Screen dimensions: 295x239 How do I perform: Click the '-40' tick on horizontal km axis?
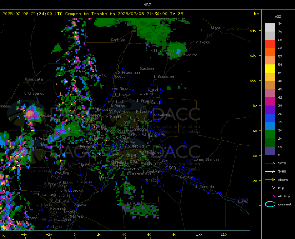(24, 234)
